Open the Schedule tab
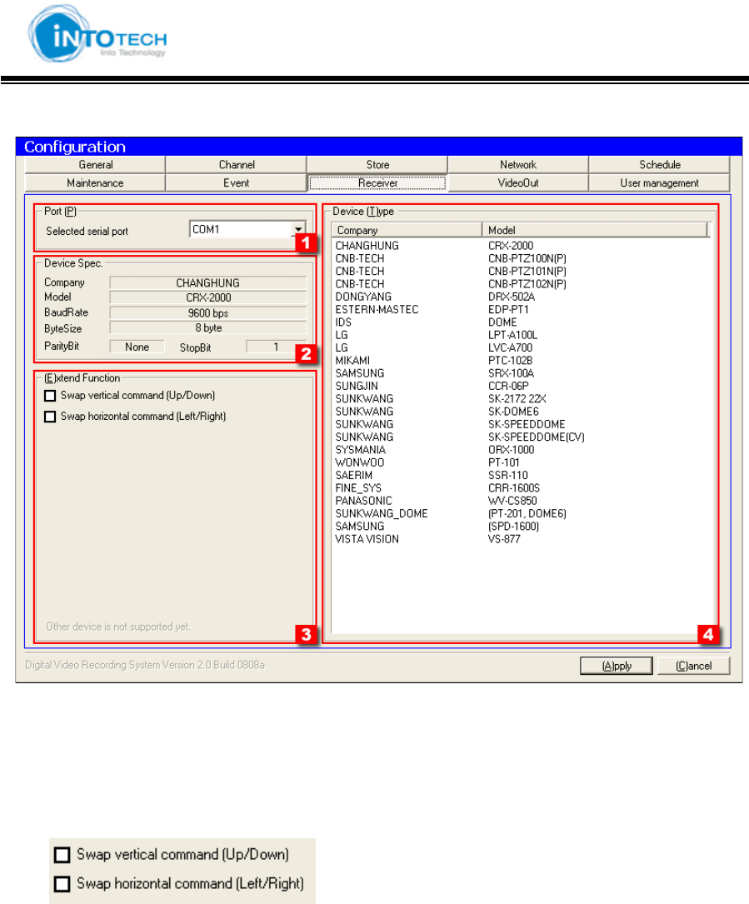Image resolution: width=749 pixels, height=904 pixels. [x=660, y=164]
